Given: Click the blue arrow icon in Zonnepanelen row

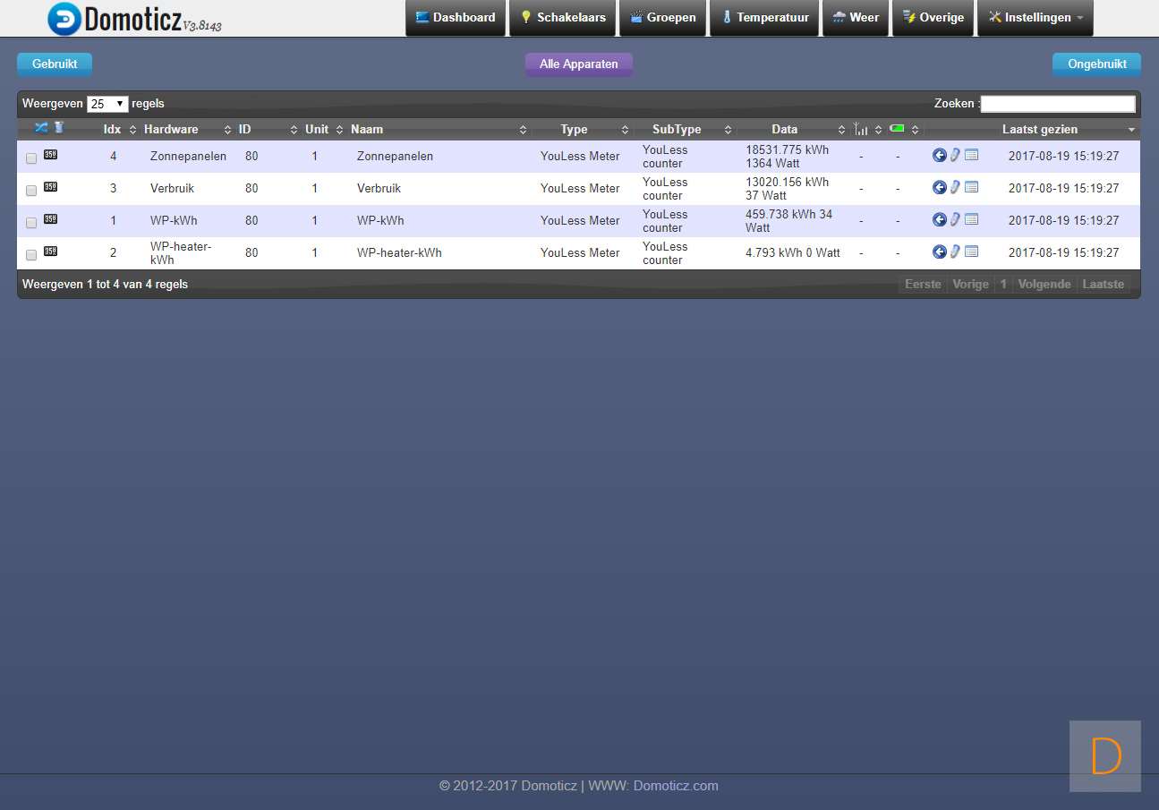Looking at the screenshot, I should click(x=939, y=156).
